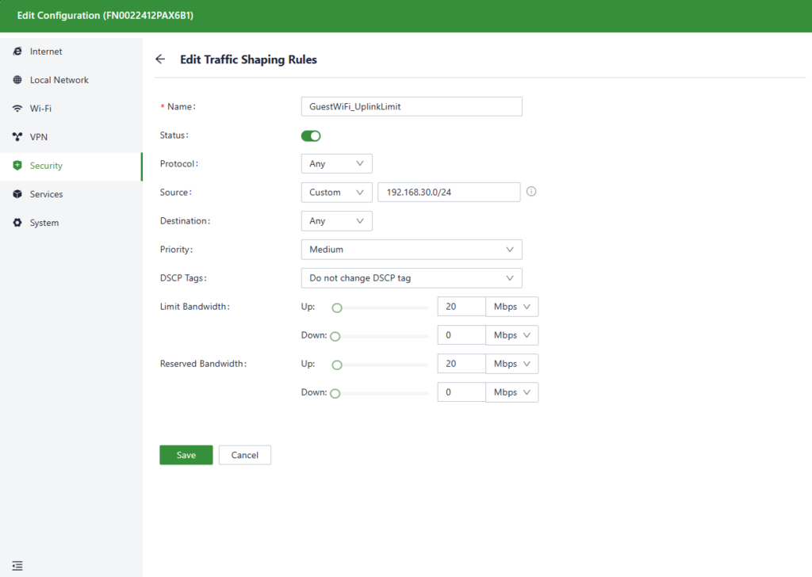Click the Internet icon in sidebar

click(x=17, y=52)
